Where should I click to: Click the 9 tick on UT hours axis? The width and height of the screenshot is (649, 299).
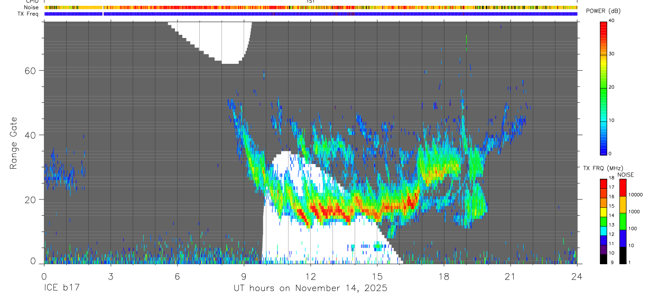244,276
